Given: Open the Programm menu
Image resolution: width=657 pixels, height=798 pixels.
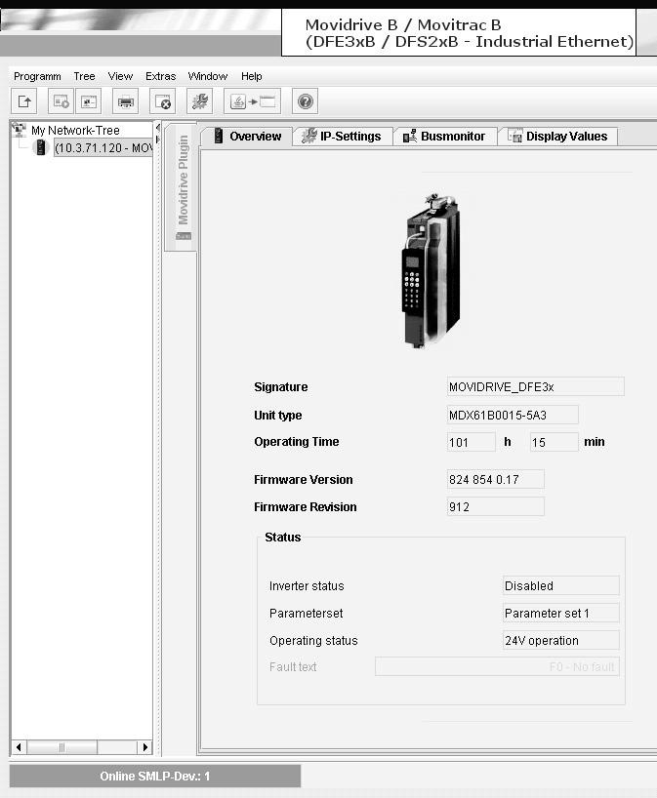Looking at the screenshot, I should tap(37, 76).
